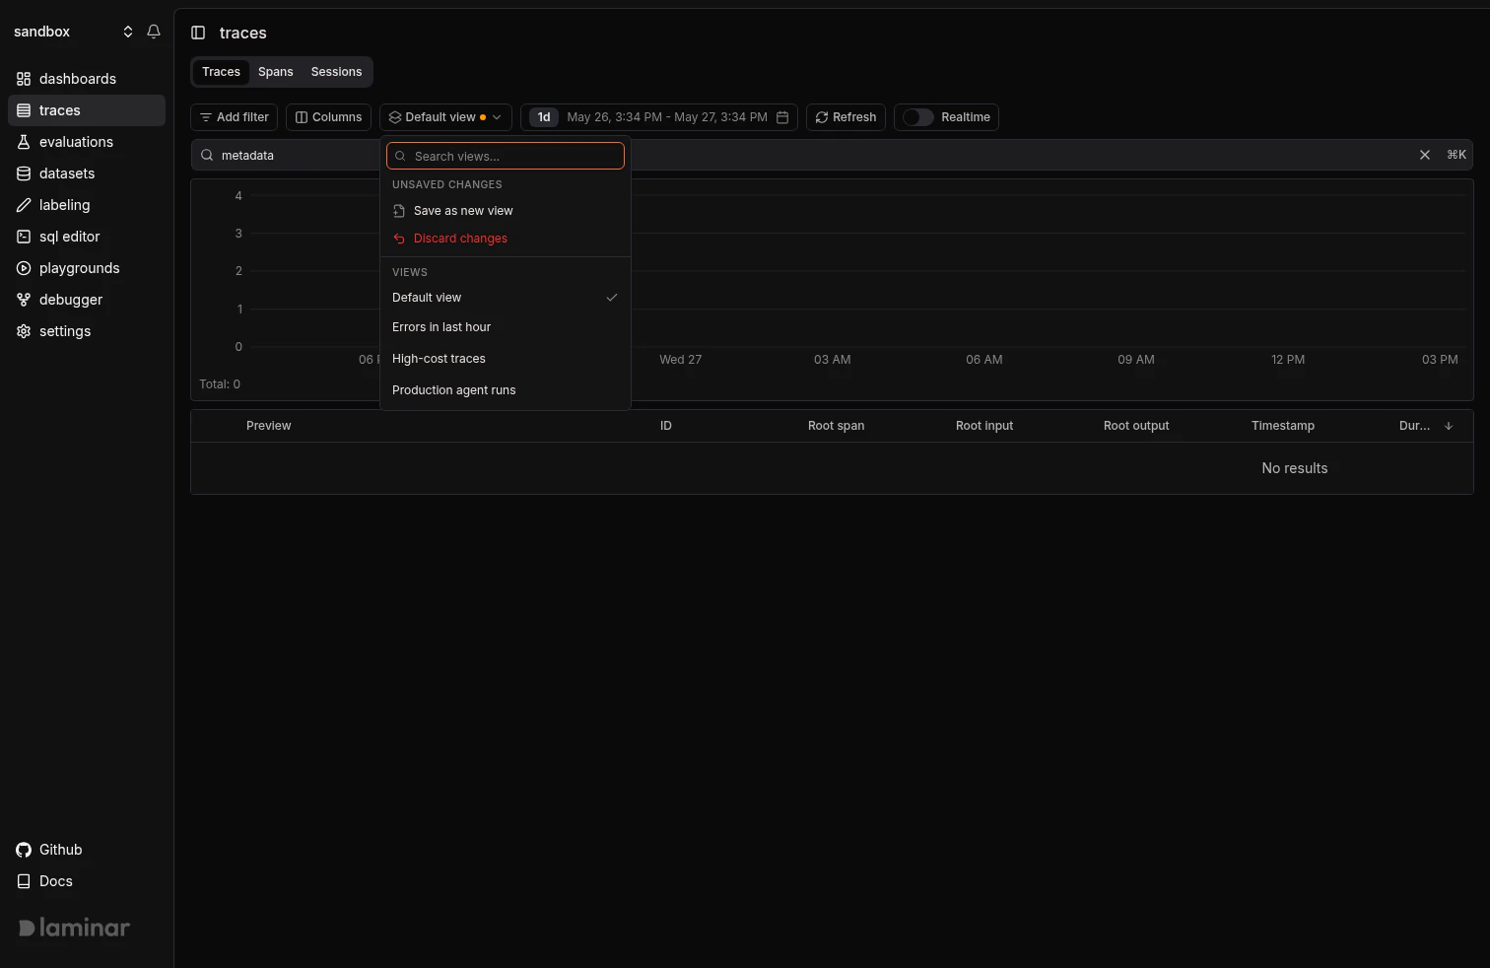The image size is (1490, 968).
Task: Click the Docs book icon
Action: tap(24, 881)
